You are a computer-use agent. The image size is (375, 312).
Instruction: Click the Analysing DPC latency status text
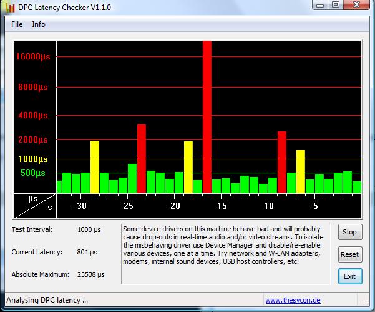[x=47, y=300]
